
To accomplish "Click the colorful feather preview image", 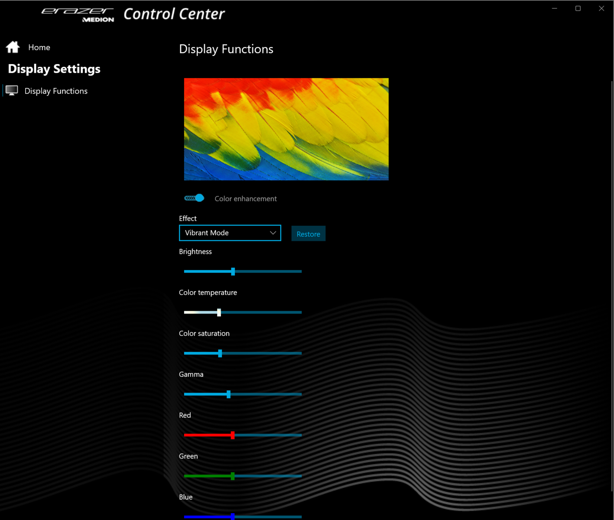I will 286,129.
